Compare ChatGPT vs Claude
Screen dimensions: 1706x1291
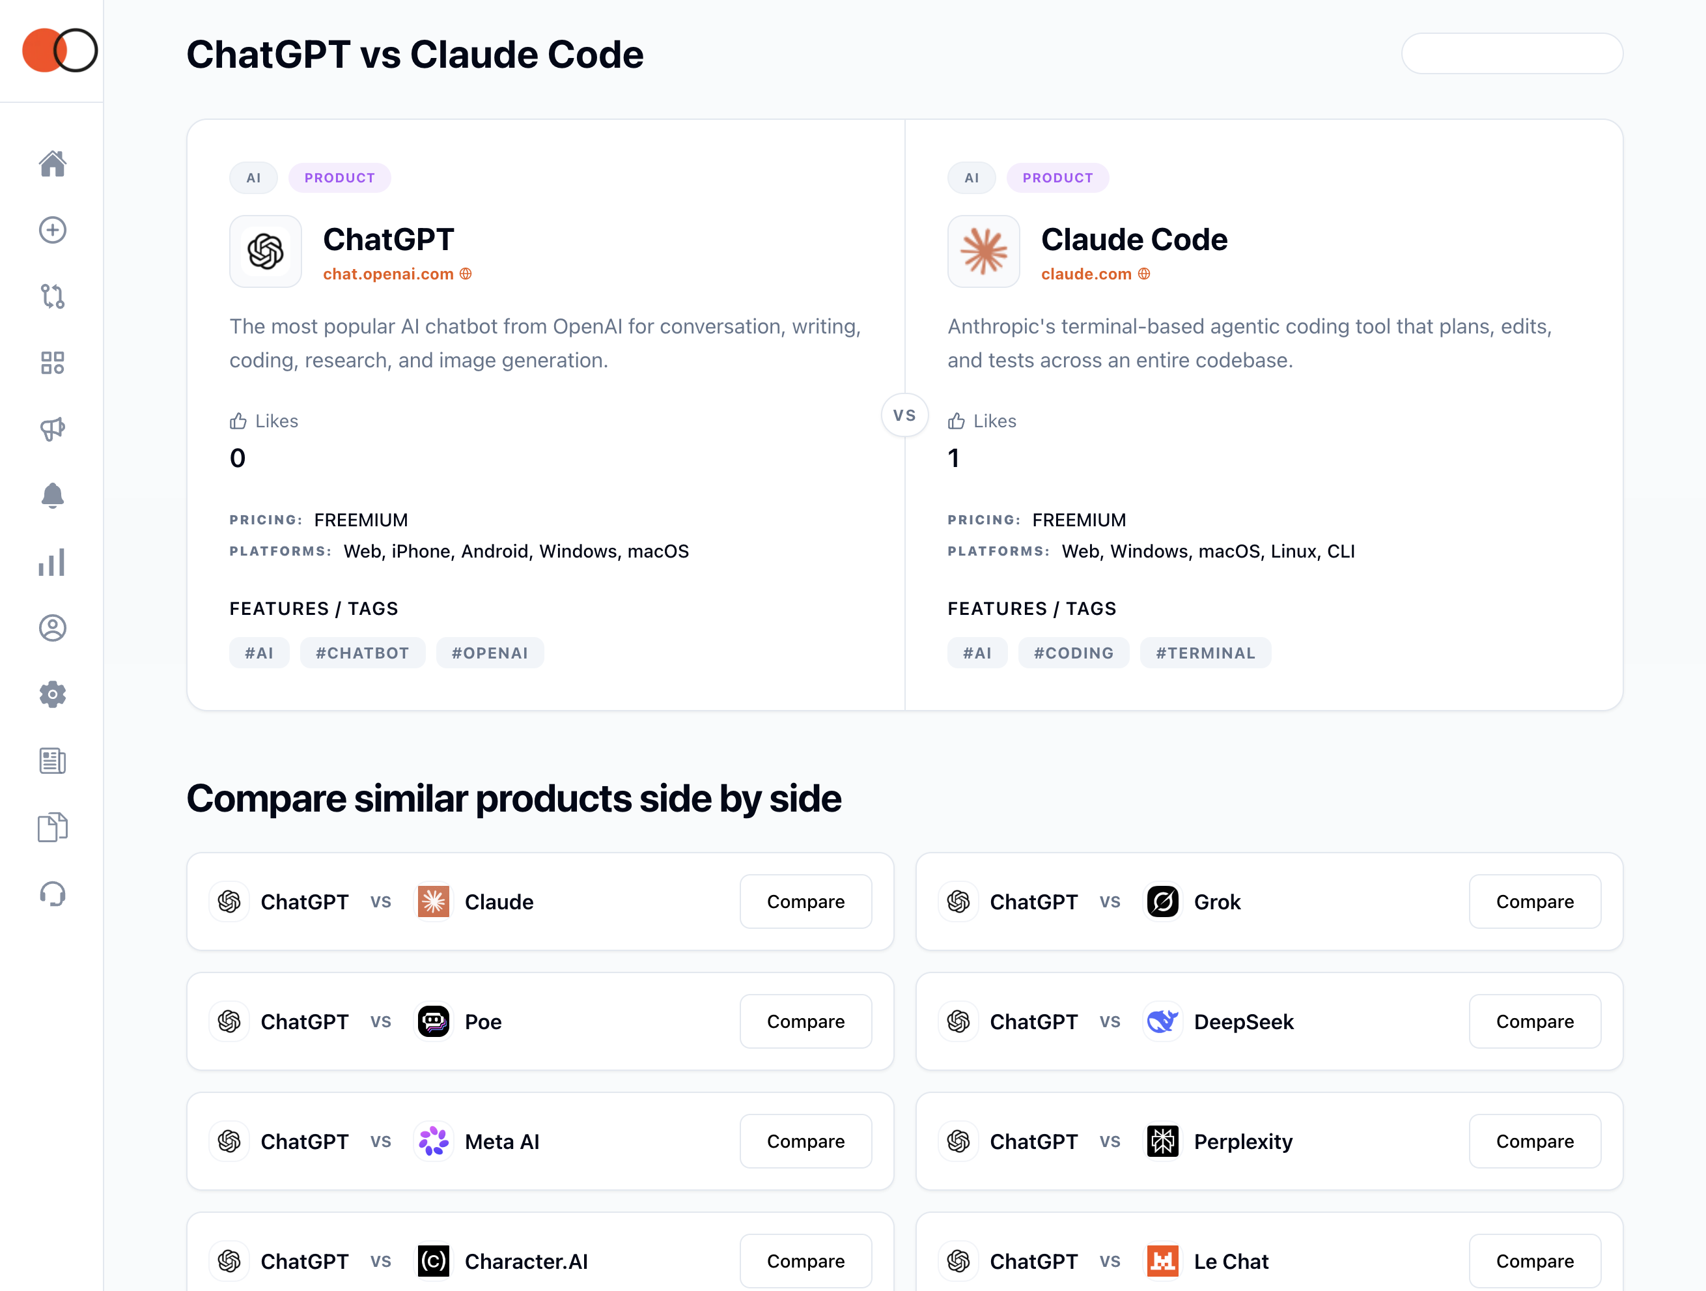(x=805, y=901)
